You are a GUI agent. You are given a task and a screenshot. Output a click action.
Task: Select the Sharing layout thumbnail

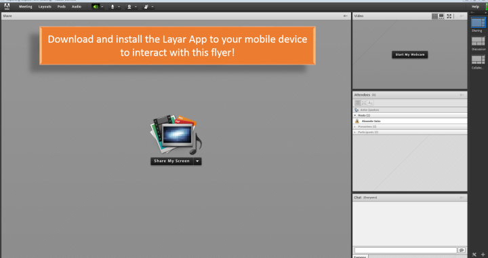478,23
